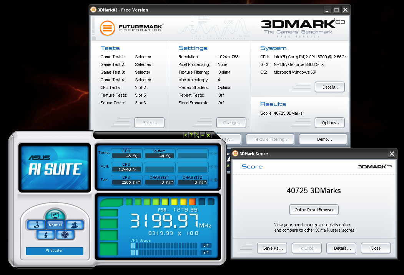Click the CHASSIS2 fan reading
This screenshot has width=404, height=275.
click(x=193, y=183)
